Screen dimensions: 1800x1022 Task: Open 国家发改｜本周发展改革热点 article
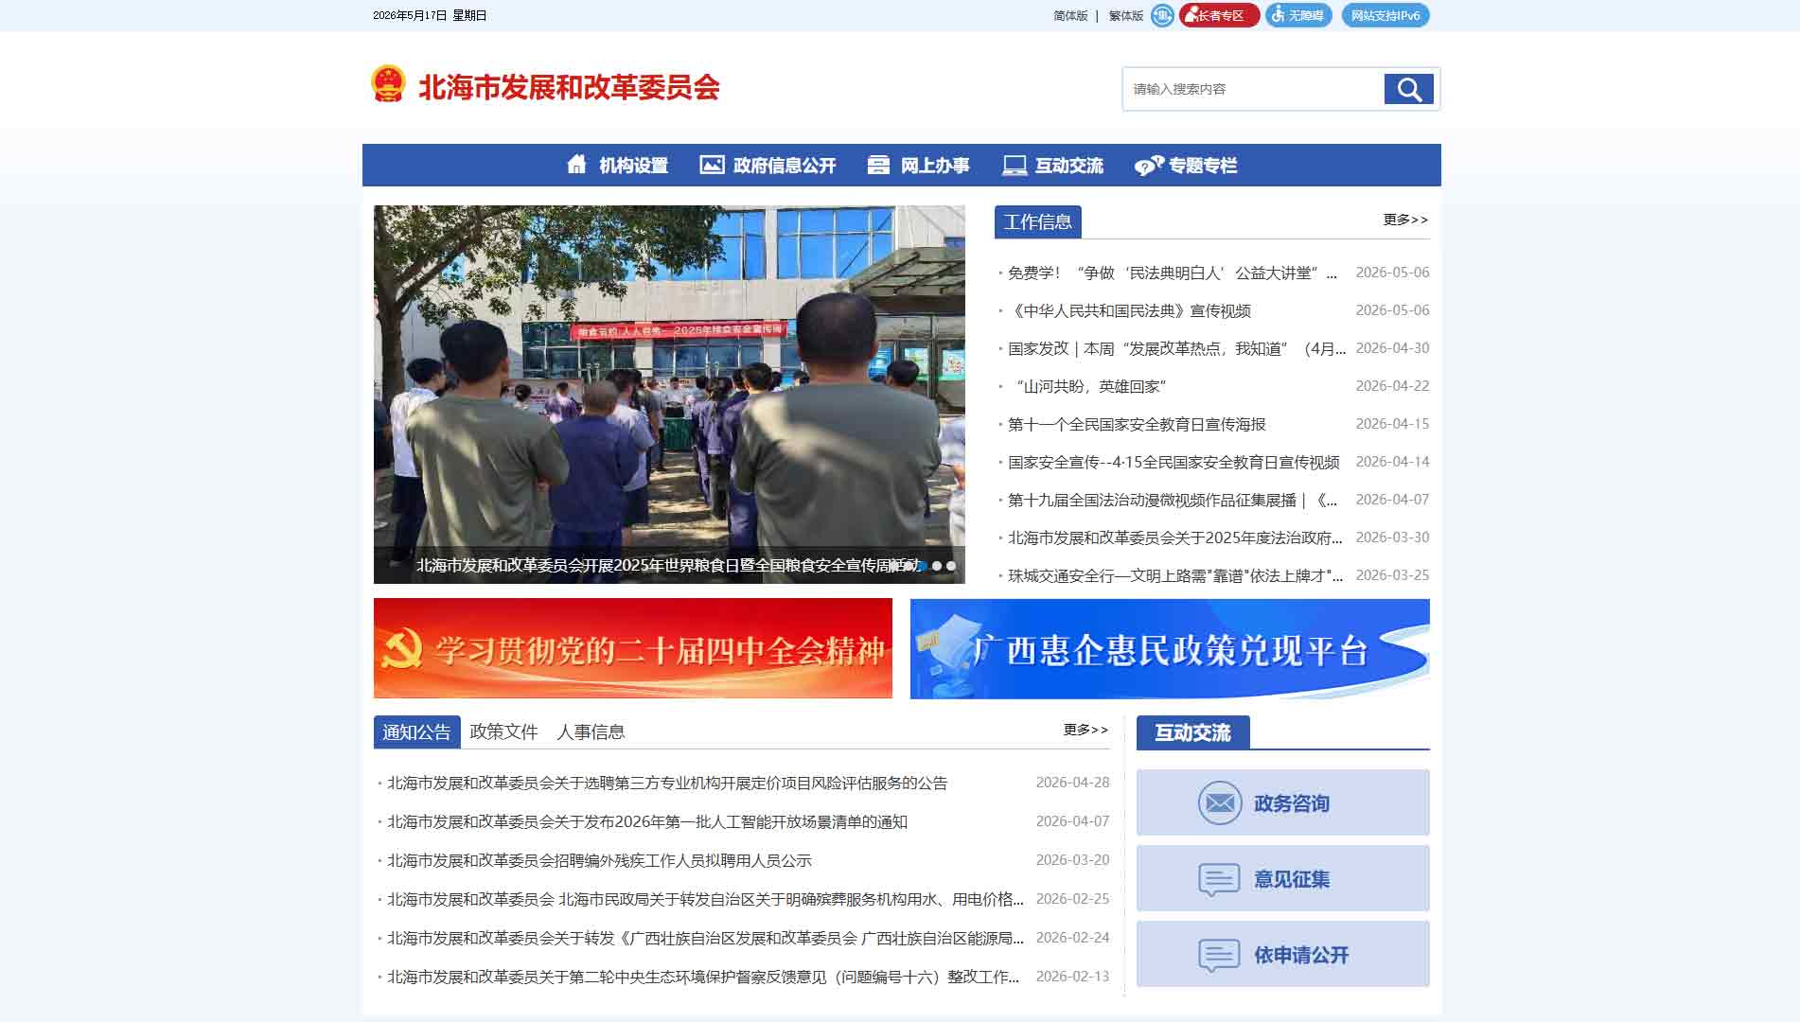[x=1176, y=348]
